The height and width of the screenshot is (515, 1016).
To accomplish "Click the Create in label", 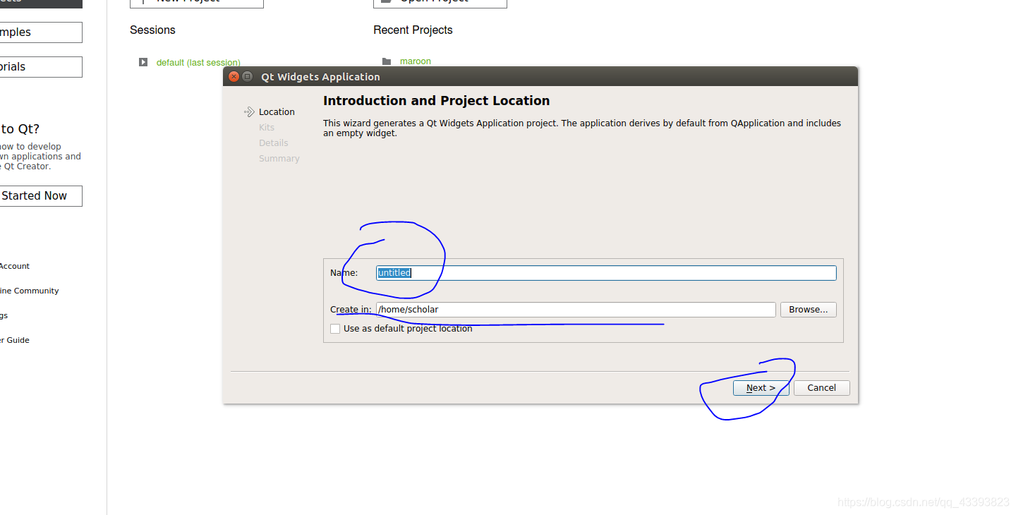I will click(x=351, y=310).
